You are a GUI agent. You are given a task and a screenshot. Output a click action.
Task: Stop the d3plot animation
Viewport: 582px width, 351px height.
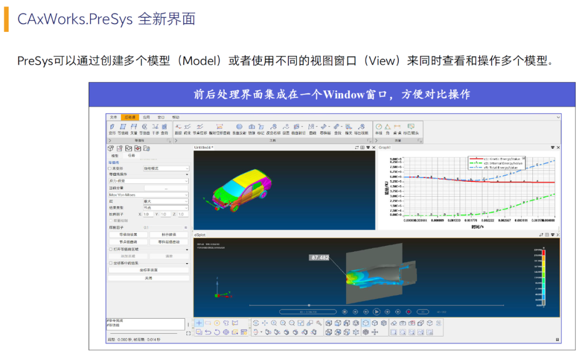point(344,312)
